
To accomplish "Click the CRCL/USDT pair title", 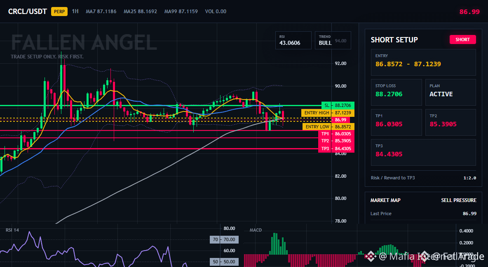I will (x=27, y=12).
